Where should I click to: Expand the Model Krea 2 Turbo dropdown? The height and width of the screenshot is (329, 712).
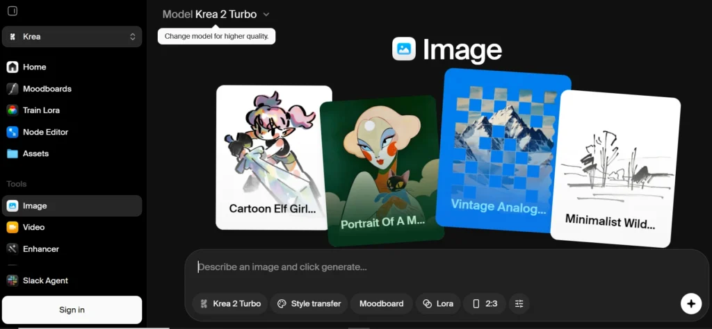click(x=216, y=14)
